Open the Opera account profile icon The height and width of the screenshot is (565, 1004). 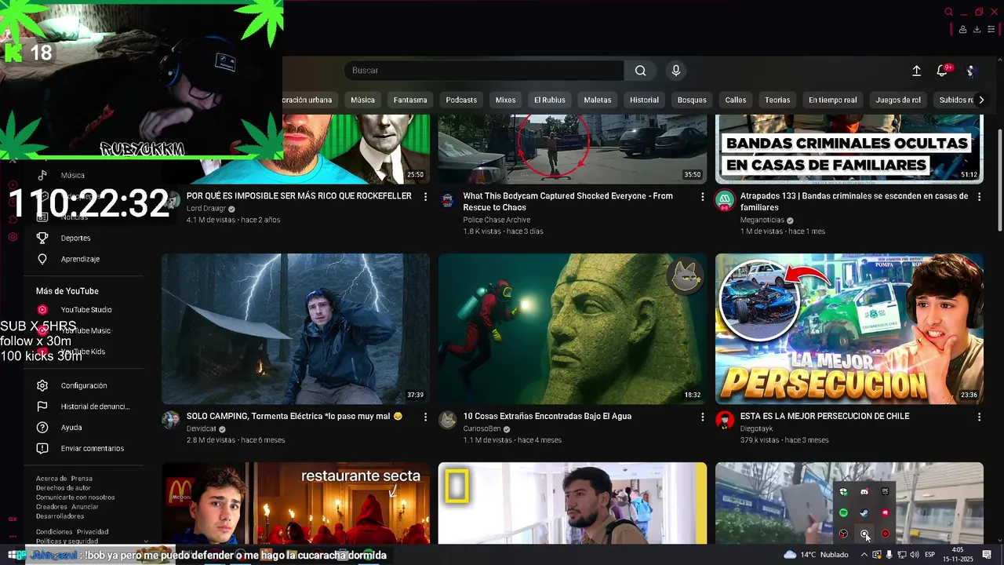(962, 30)
